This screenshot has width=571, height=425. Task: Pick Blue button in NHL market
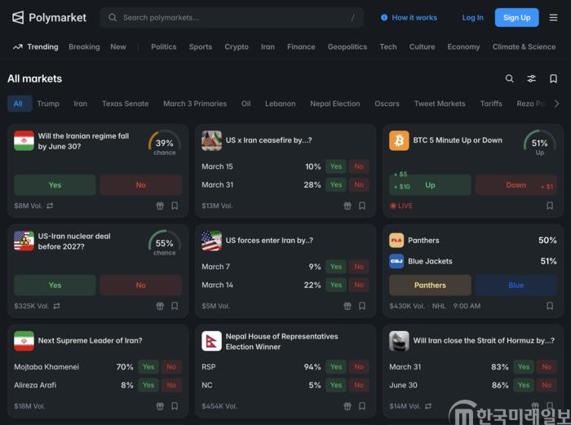click(516, 286)
